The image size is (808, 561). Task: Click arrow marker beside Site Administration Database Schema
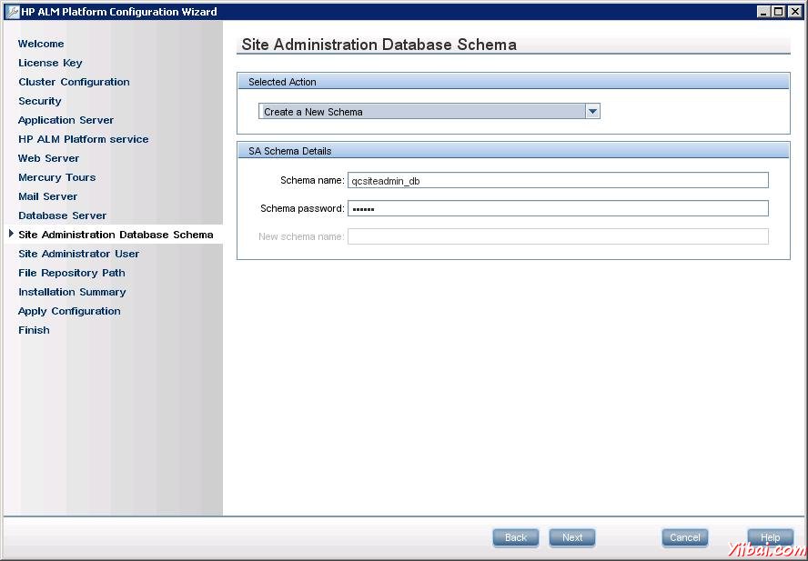(x=11, y=235)
